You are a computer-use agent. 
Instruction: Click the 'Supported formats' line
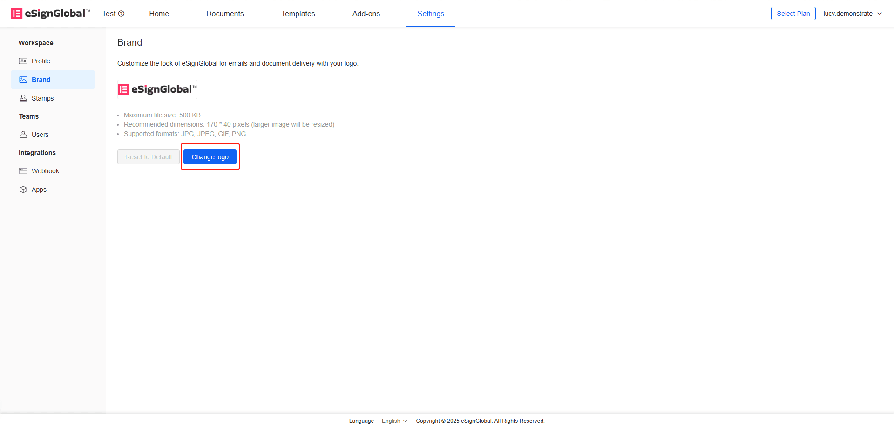coord(185,134)
